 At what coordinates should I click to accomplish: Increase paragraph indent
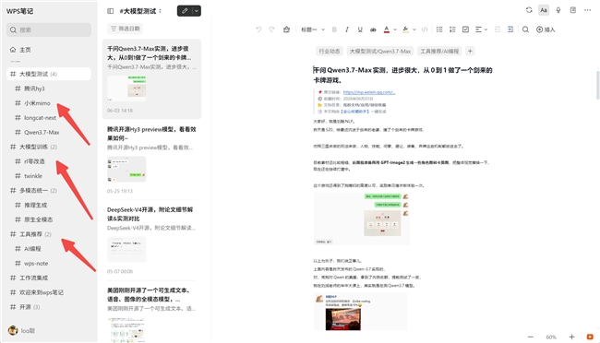(x=510, y=30)
